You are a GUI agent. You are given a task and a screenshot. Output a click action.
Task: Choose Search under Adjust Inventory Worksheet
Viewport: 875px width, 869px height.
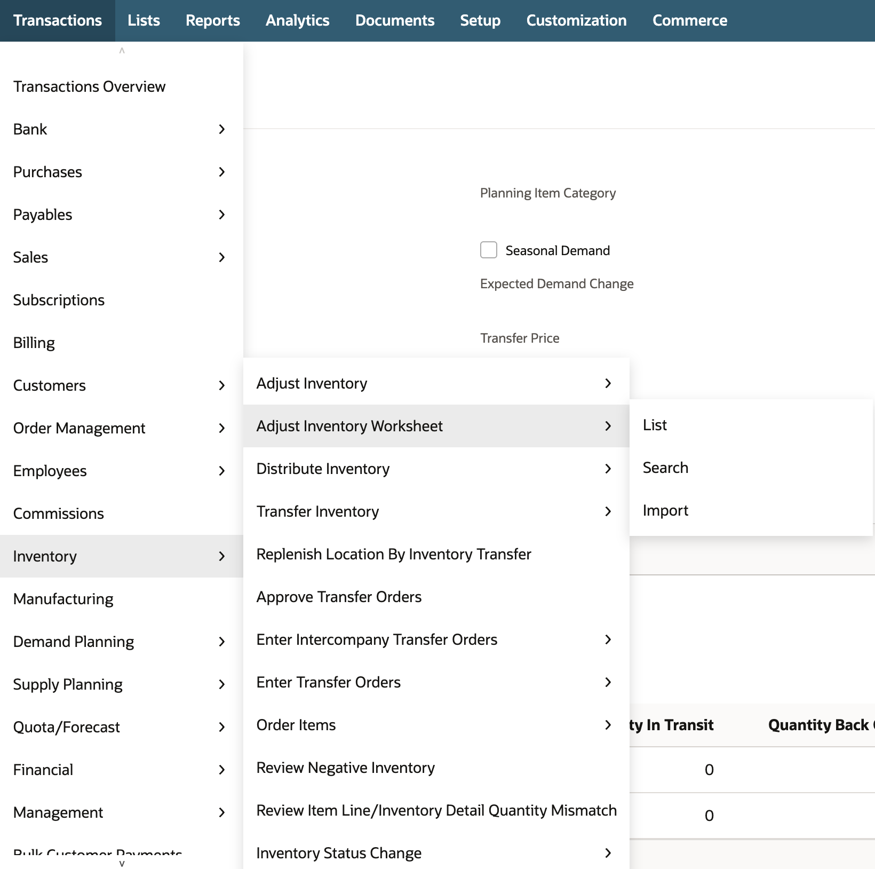[x=751, y=468]
